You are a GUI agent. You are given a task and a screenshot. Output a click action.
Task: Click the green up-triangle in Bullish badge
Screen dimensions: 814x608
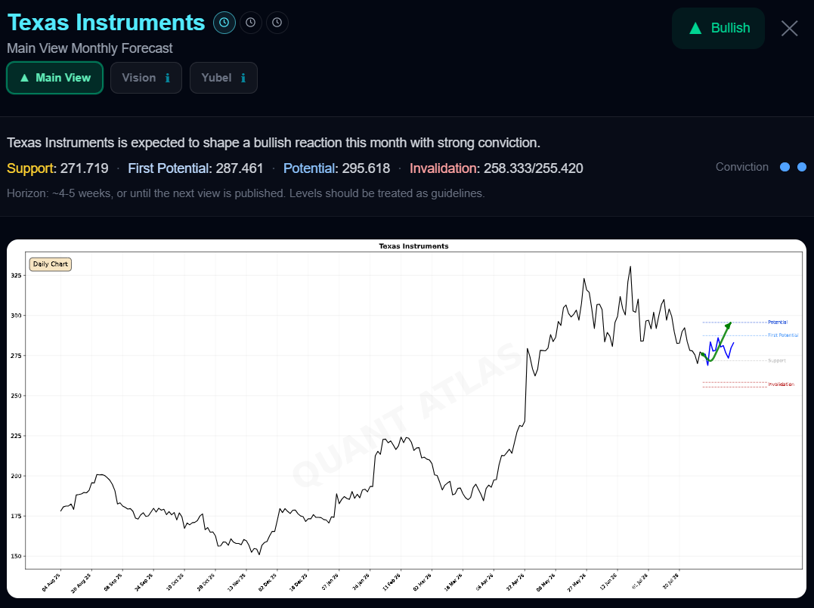click(695, 28)
